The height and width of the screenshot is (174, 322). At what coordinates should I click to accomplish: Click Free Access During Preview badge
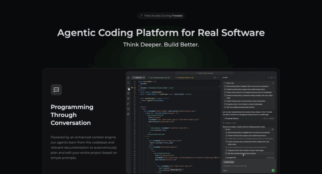click(161, 16)
